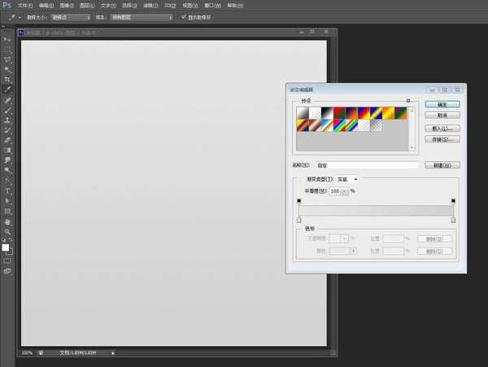Select the Move tool in the toolbar
488x367 pixels.
(8, 39)
